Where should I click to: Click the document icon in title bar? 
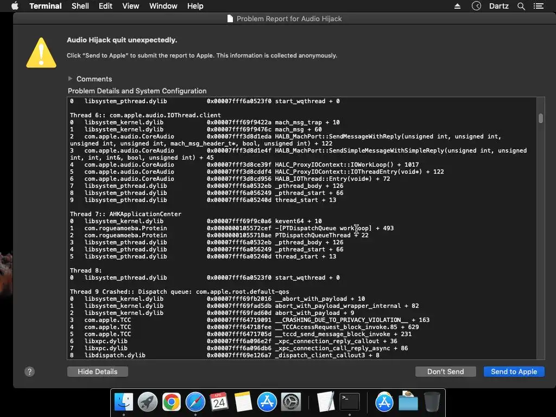(x=230, y=18)
